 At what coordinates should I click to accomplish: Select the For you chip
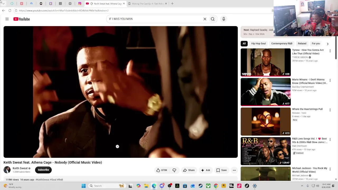pyautogui.click(x=316, y=44)
